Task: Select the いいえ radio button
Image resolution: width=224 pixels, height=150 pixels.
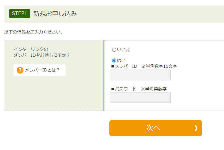Action: (114, 50)
